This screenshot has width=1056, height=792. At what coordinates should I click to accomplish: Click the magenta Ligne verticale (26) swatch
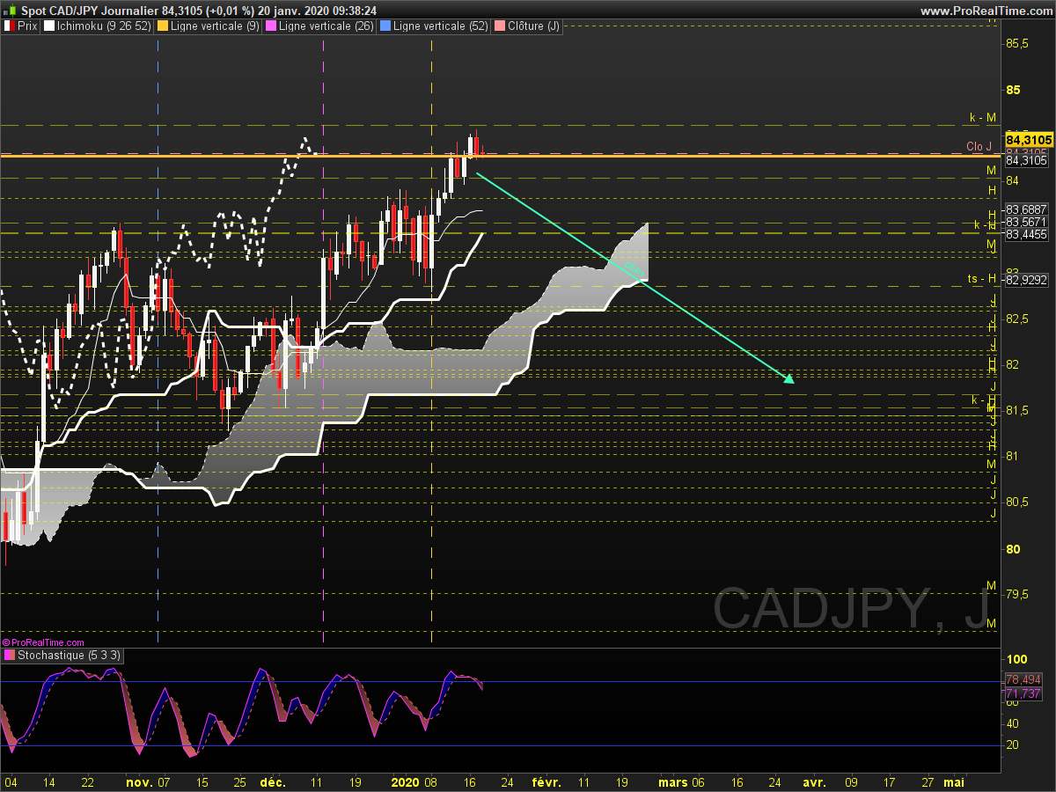(x=271, y=26)
